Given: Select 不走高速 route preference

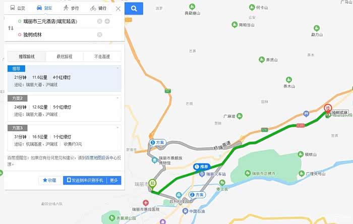Looking at the screenshot, I should (102, 57).
